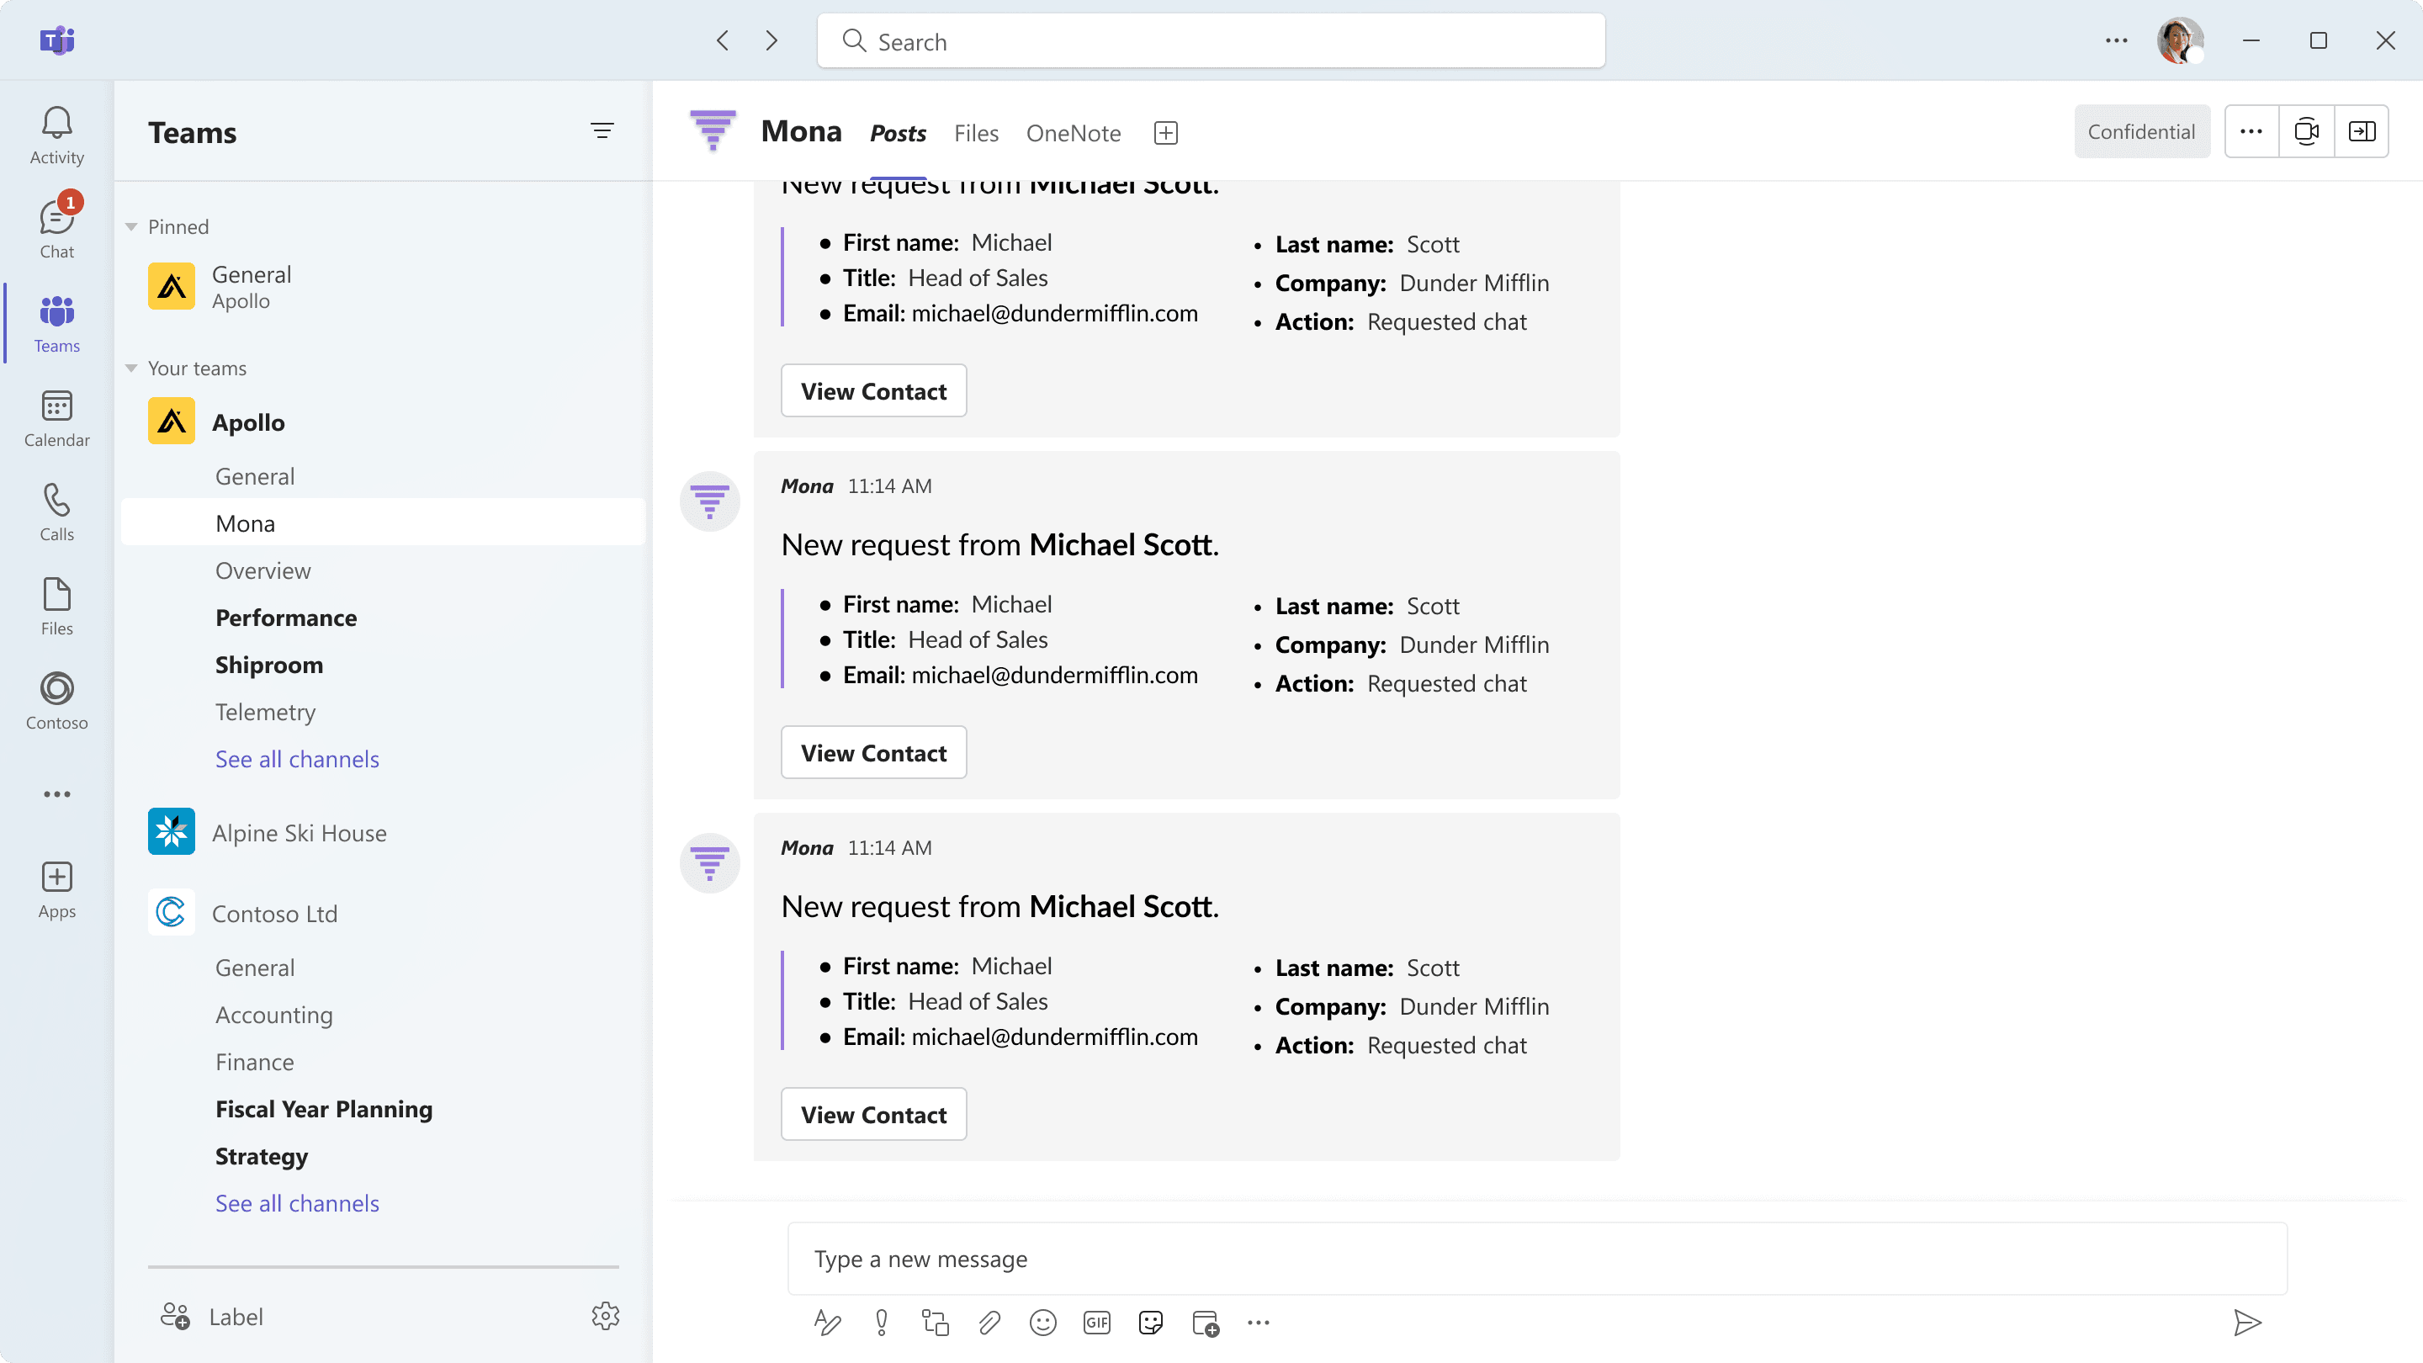2423x1363 pixels.
Task: Select the Alpine Ski House team
Action: tap(383, 832)
